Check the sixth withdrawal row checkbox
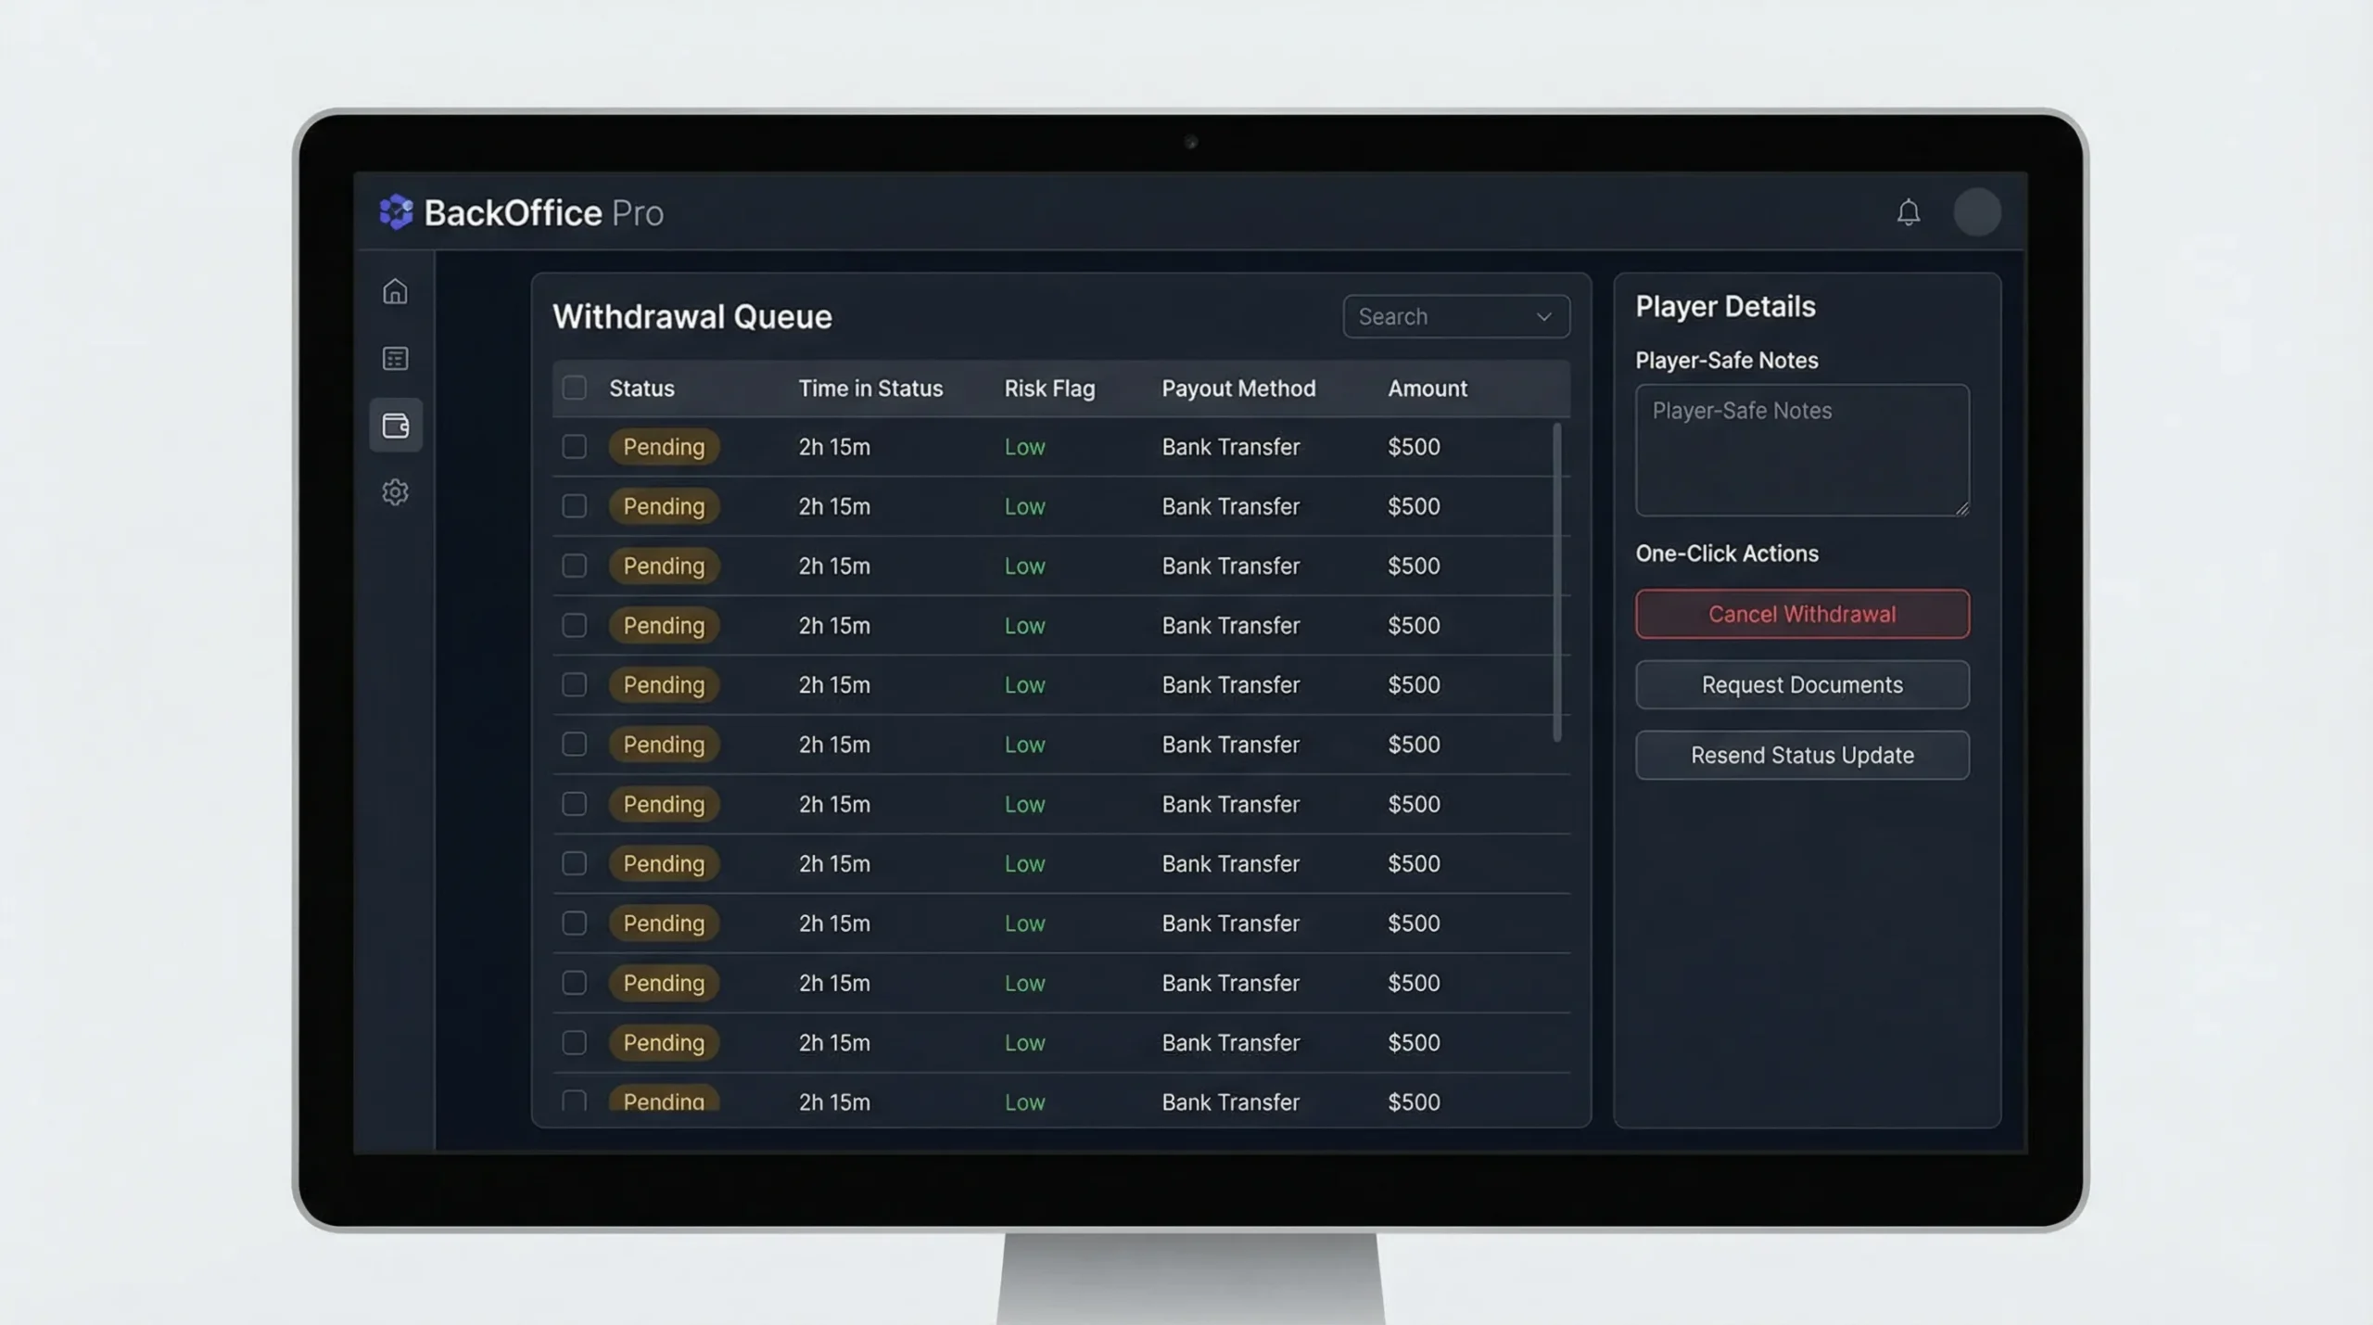The width and height of the screenshot is (2373, 1325). pyautogui.click(x=574, y=745)
